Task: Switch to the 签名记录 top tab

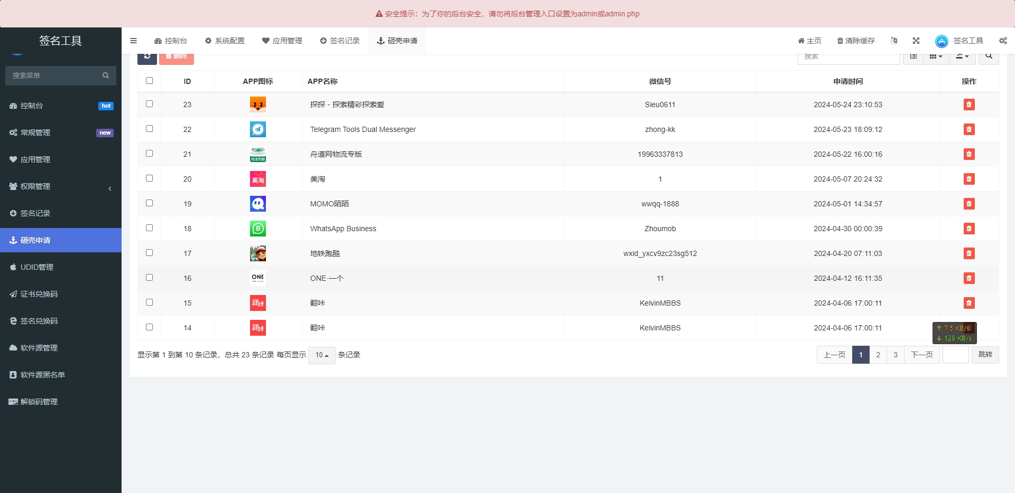Action: [340, 41]
